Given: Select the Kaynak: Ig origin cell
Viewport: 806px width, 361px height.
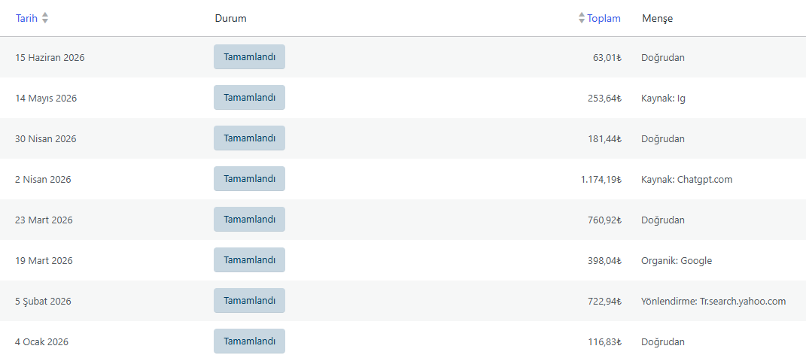Looking at the screenshot, I should (x=663, y=99).
